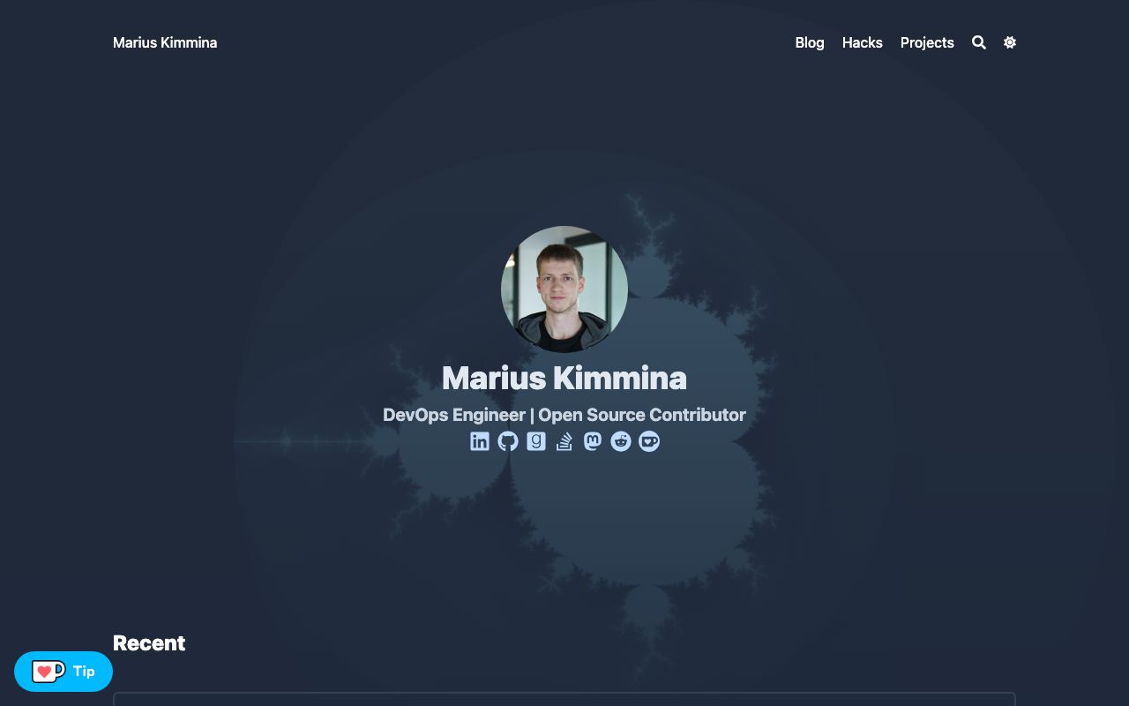Image resolution: width=1129 pixels, height=706 pixels.
Task: Click the Recent section heading
Action: (x=149, y=643)
